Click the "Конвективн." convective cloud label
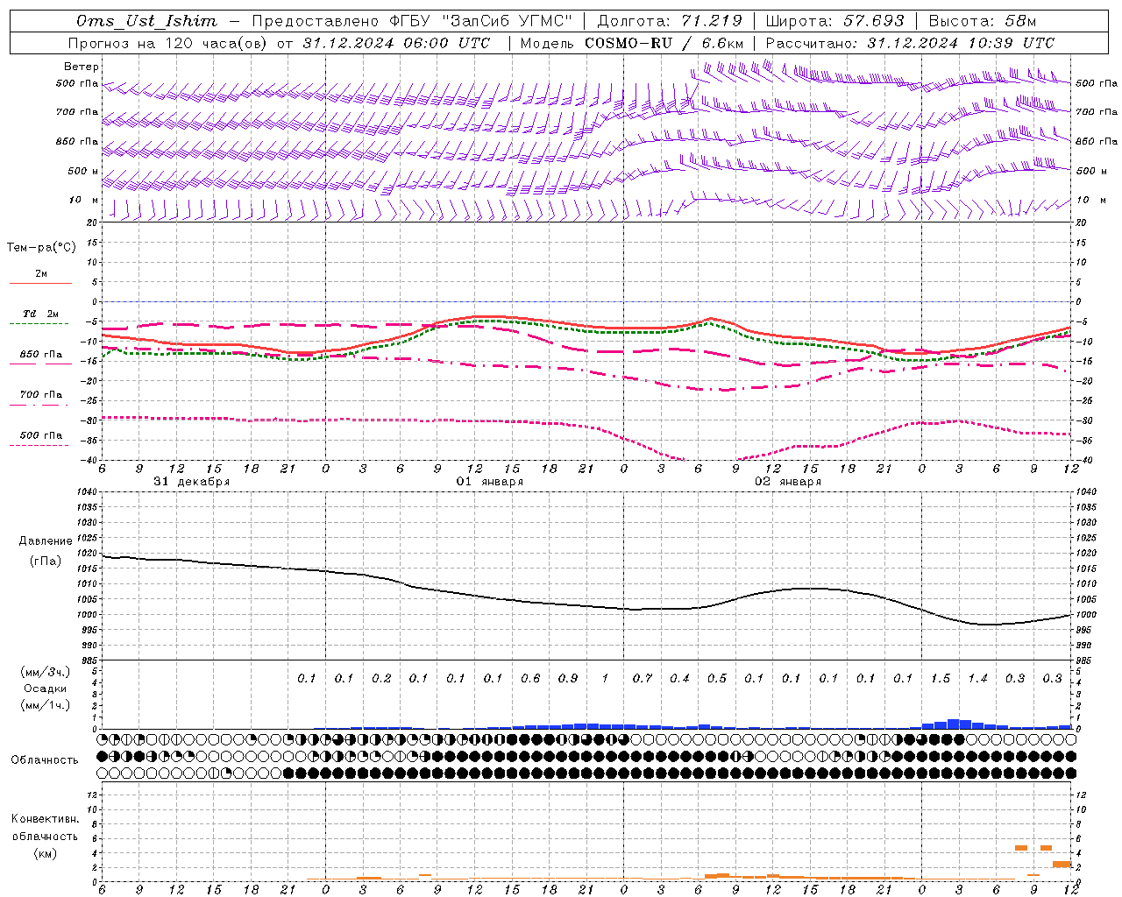The width and height of the screenshot is (1122, 897). (45, 819)
